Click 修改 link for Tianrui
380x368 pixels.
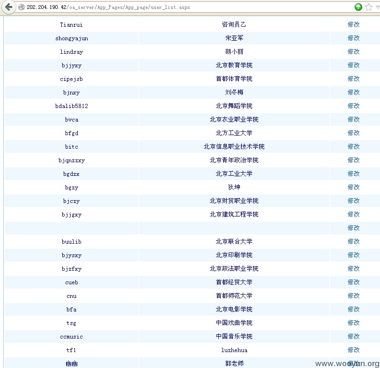[x=354, y=24]
